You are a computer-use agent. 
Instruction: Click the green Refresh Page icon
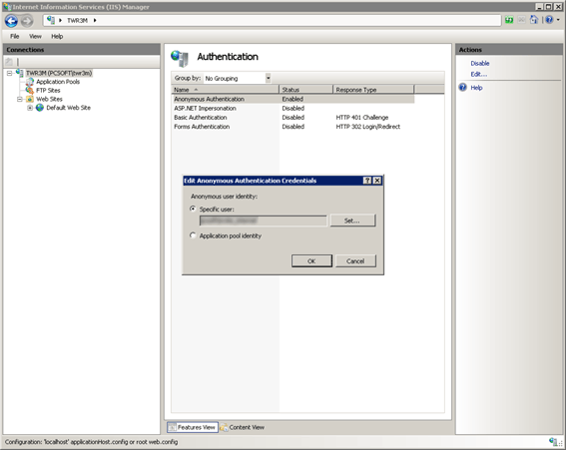point(509,20)
